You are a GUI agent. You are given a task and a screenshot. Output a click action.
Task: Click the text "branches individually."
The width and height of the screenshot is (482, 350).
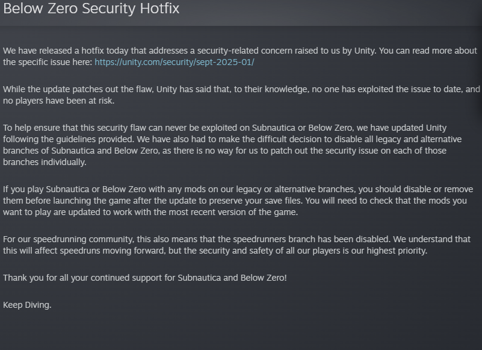coord(45,162)
